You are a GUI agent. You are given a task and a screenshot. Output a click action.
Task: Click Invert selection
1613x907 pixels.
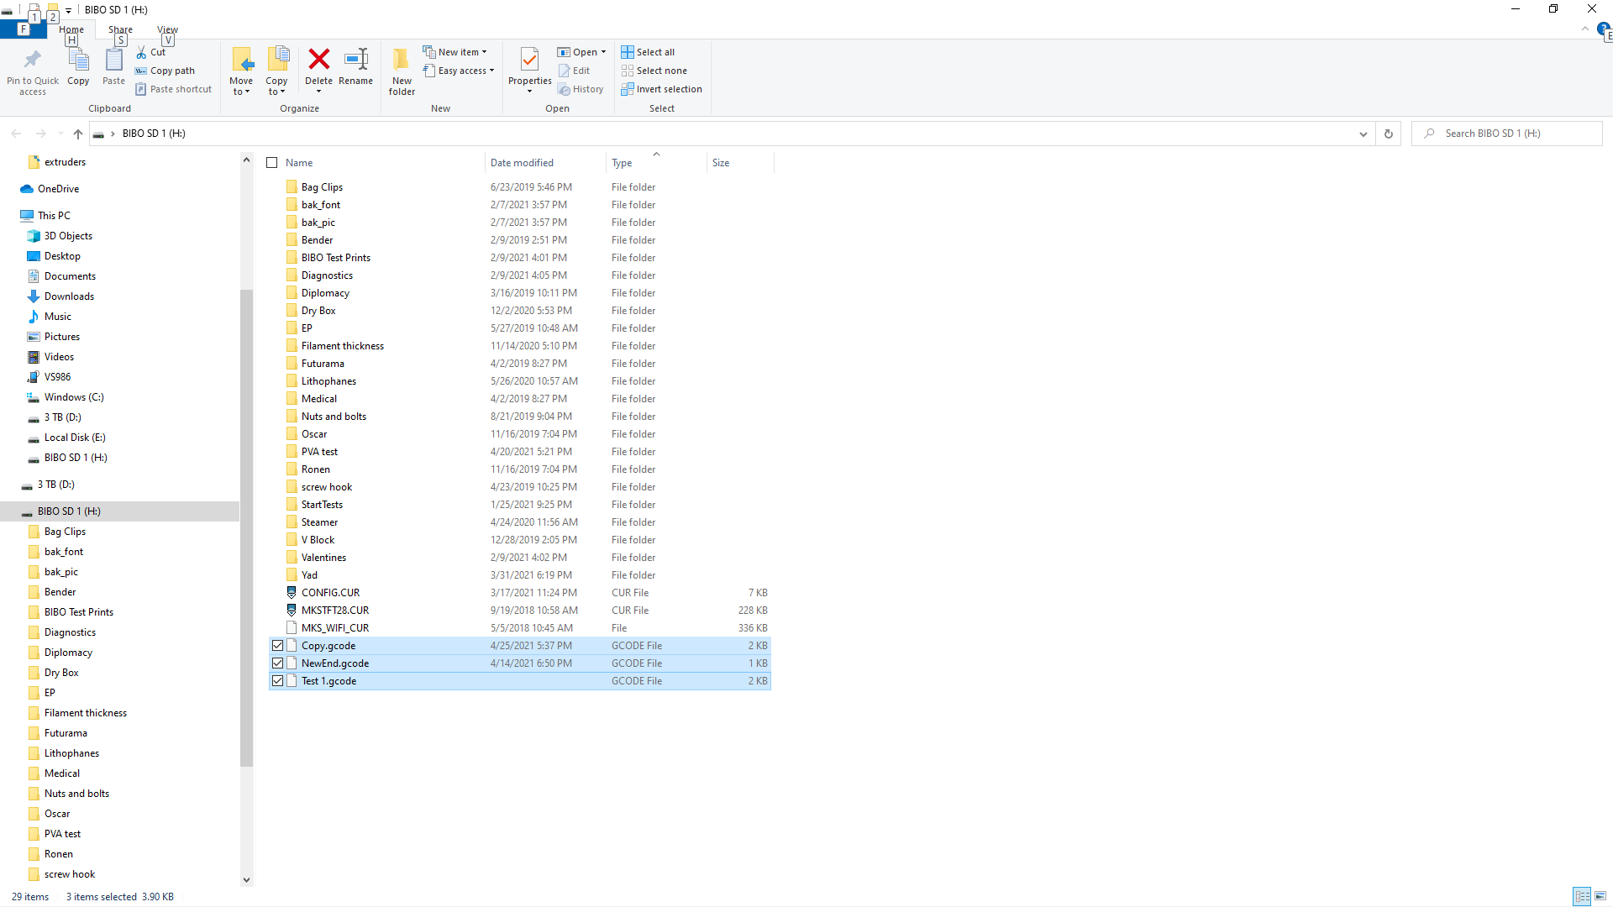pos(662,88)
